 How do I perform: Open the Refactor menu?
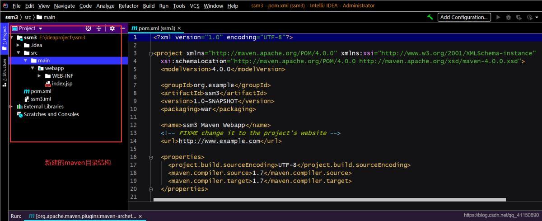[129, 6]
